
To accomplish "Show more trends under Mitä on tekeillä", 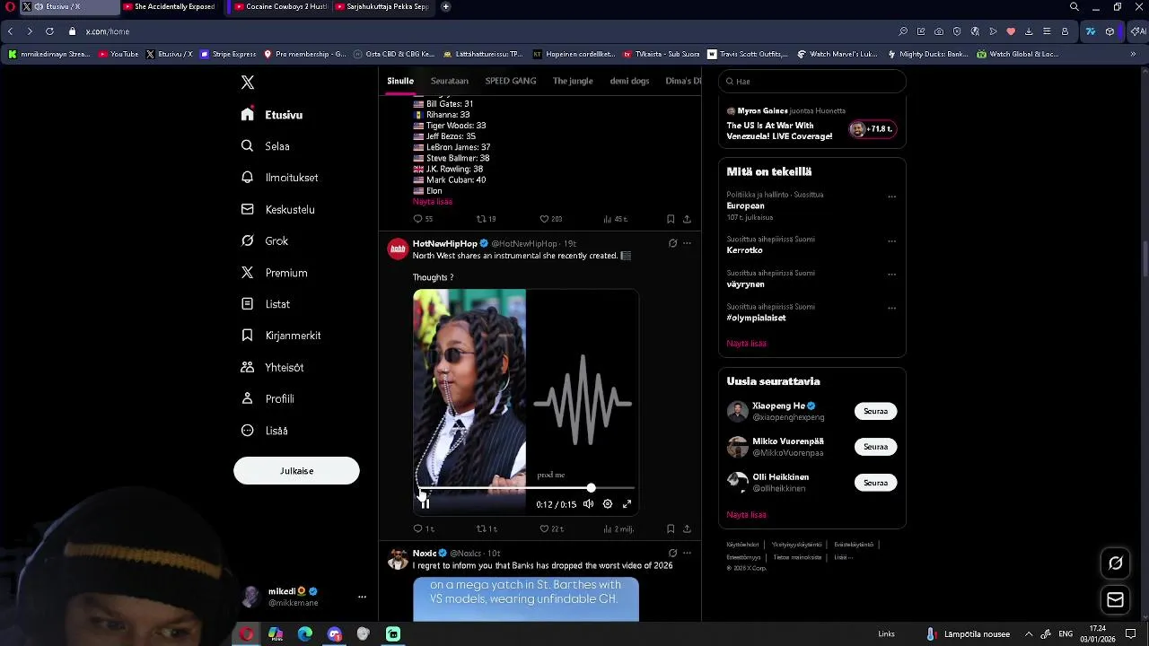I will [x=746, y=344].
